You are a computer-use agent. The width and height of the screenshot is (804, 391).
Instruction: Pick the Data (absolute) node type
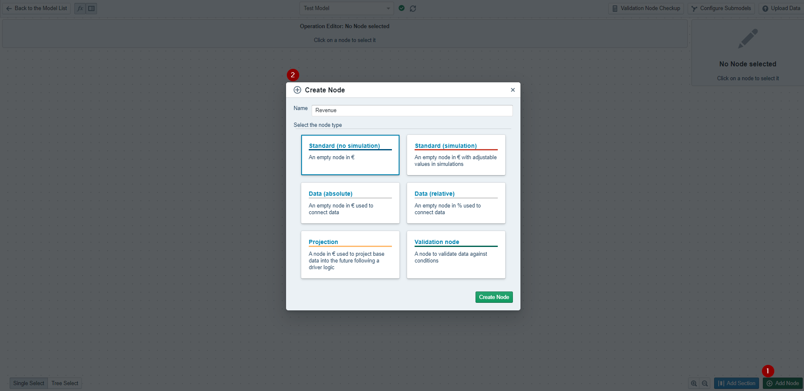point(350,203)
